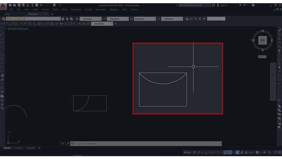Open the layer 0 dropdown list
Image resolution: width=282 pixels, height=159 pixels.
(x=59, y=19)
